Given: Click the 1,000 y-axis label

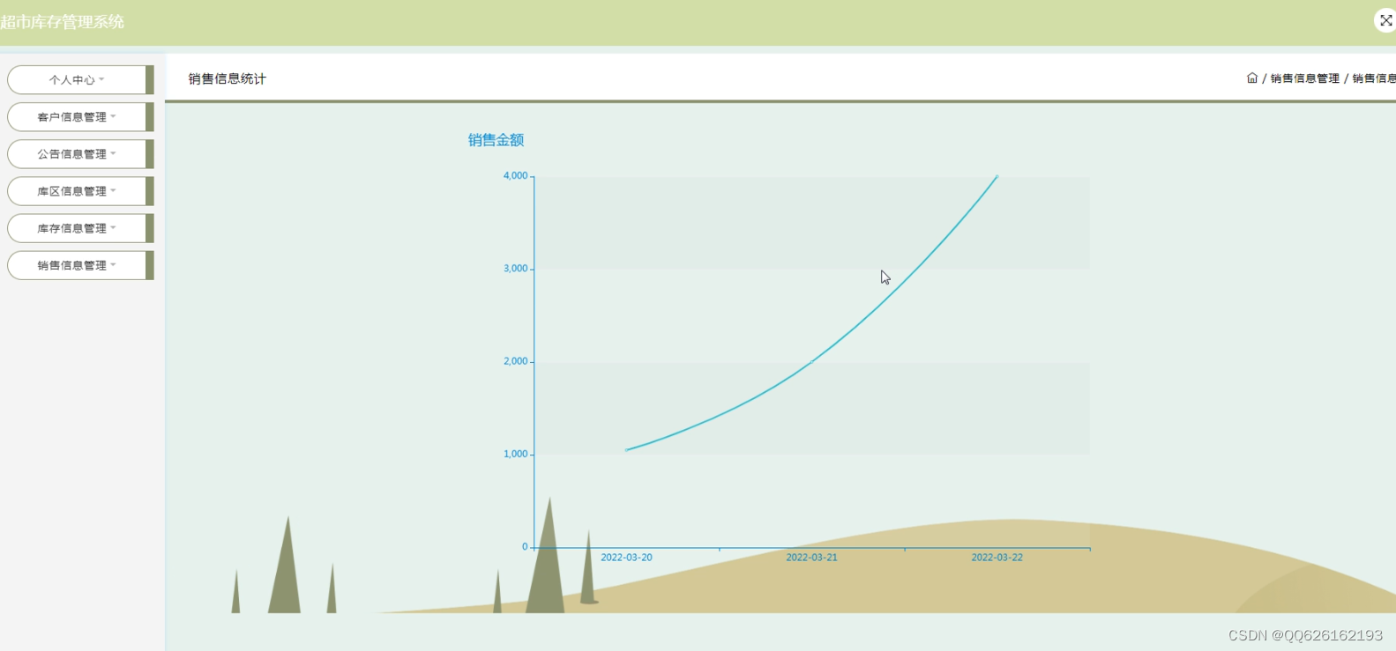Looking at the screenshot, I should pos(515,455).
